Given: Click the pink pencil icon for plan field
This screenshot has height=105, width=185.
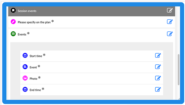Looking at the screenshot, I should click(13, 22).
